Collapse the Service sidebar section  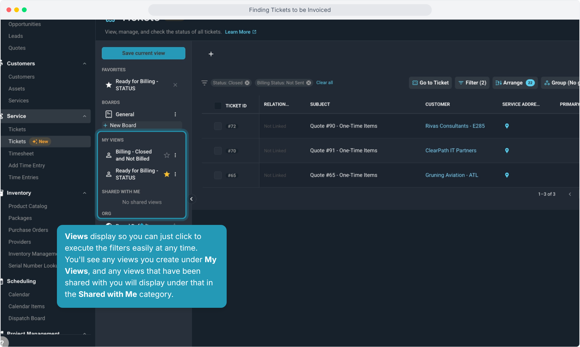85,116
